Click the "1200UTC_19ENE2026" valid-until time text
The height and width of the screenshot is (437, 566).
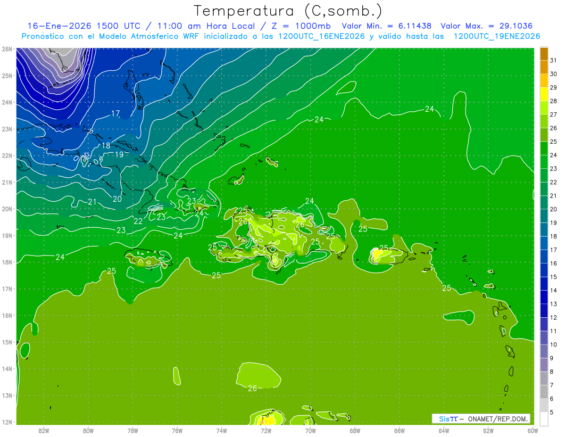pyautogui.click(x=497, y=36)
